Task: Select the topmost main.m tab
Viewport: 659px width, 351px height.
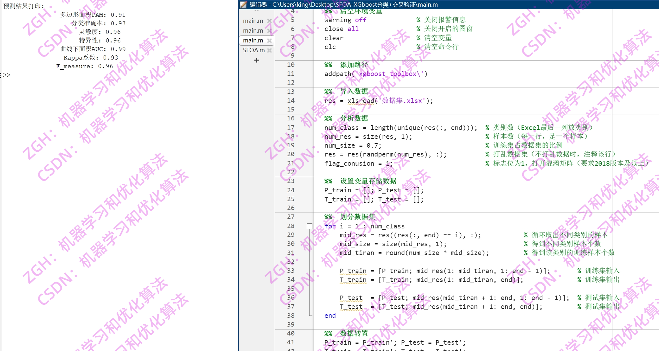Action: coord(253,21)
